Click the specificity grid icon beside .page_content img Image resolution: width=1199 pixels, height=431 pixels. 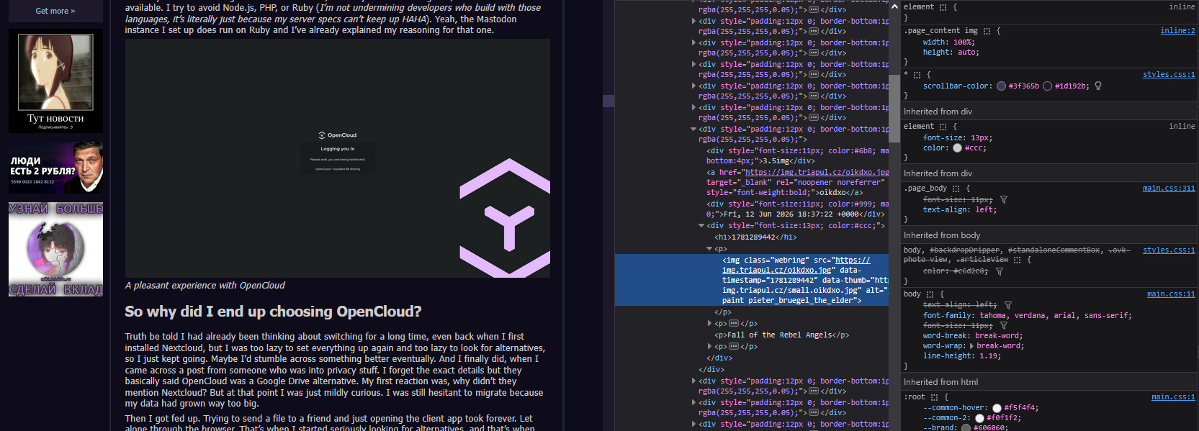tap(987, 31)
